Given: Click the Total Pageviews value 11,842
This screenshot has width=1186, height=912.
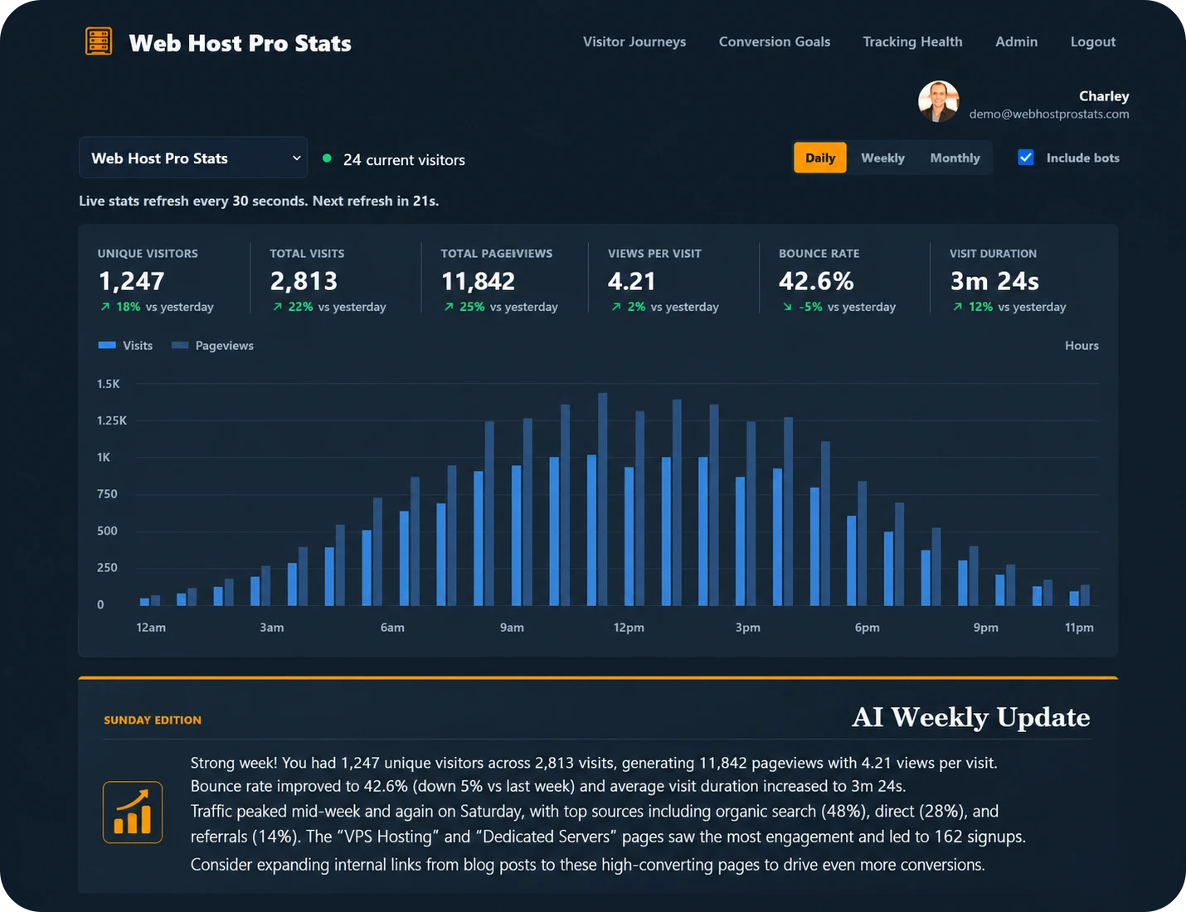Looking at the screenshot, I should pos(478,282).
